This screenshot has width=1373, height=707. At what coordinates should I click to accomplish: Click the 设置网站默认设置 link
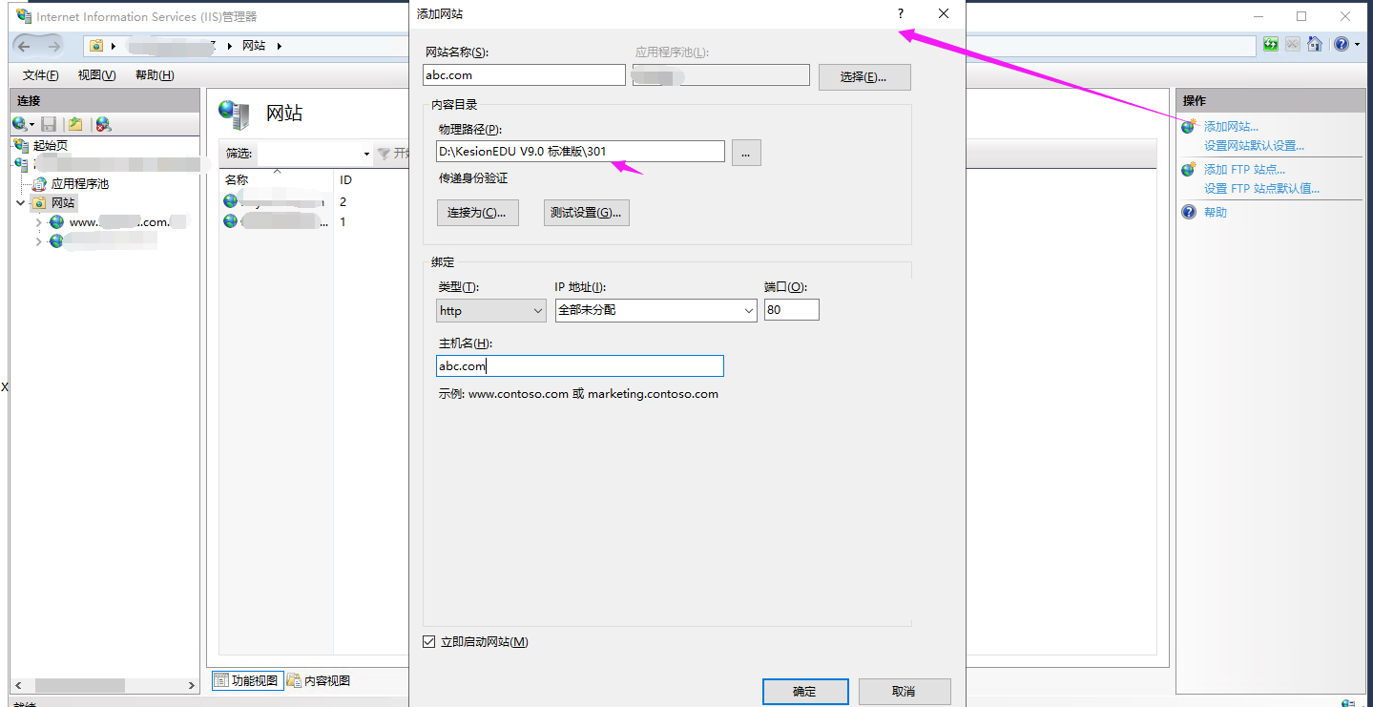point(1253,146)
